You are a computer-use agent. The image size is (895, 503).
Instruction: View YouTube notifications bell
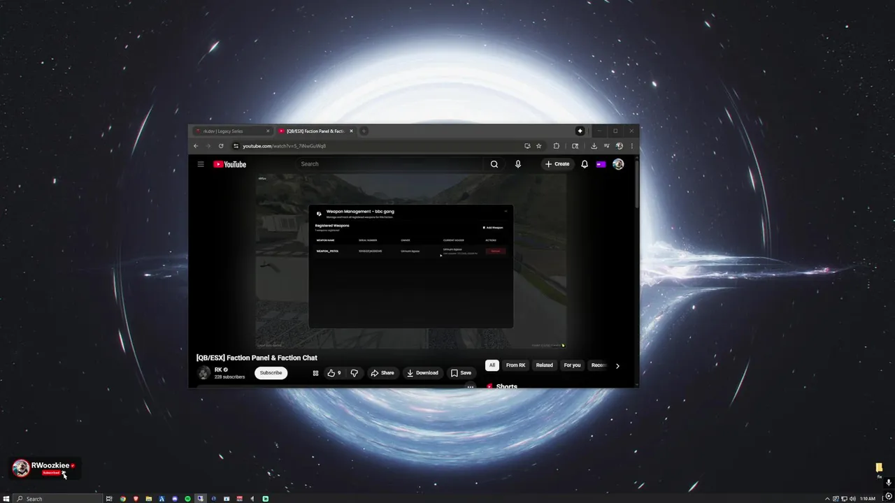tap(585, 164)
